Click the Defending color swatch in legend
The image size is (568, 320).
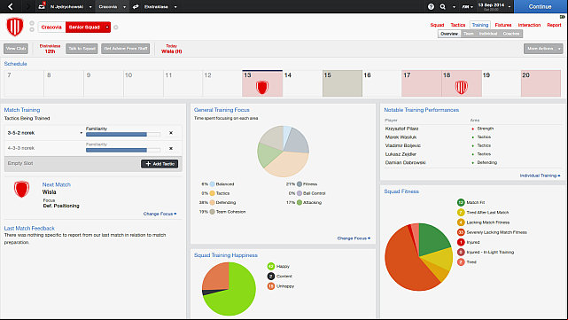point(213,203)
